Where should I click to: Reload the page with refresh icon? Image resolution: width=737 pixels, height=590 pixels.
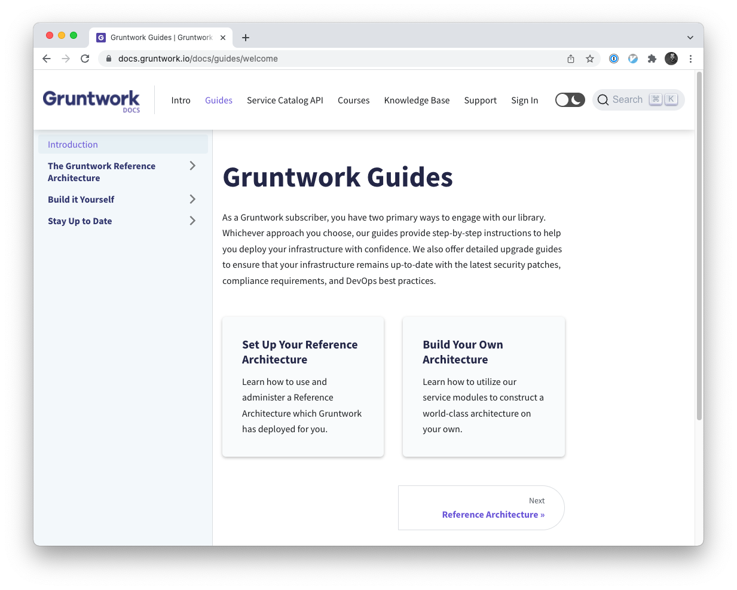85,59
